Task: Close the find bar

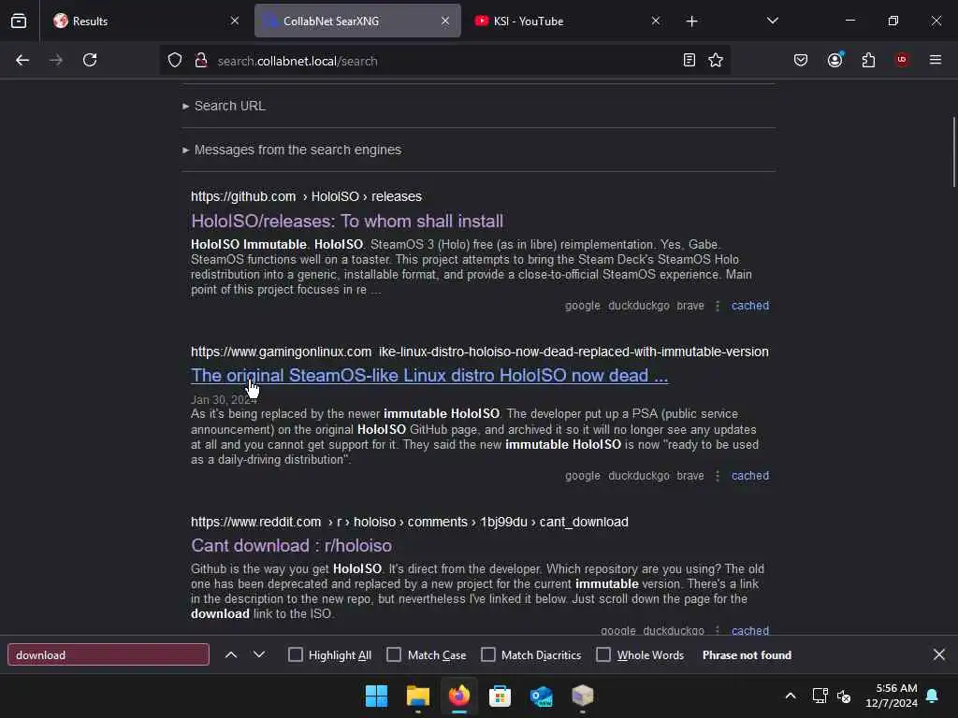Action: pyautogui.click(x=939, y=654)
